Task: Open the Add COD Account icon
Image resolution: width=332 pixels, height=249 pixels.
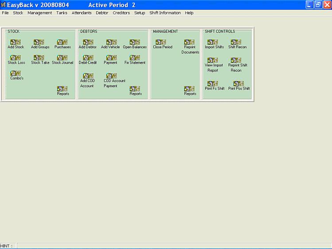Action: pyautogui.click(x=88, y=76)
